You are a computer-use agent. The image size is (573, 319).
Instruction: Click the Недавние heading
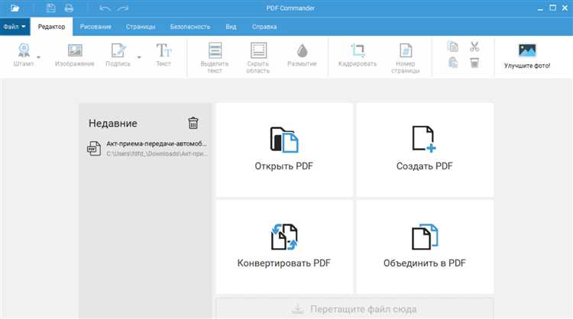(x=113, y=124)
